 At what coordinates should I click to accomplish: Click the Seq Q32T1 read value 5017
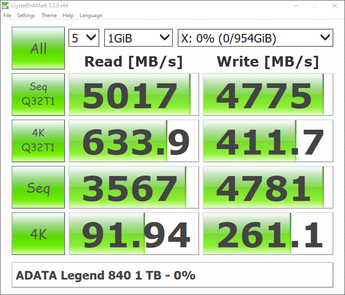pyautogui.click(x=134, y=94)
